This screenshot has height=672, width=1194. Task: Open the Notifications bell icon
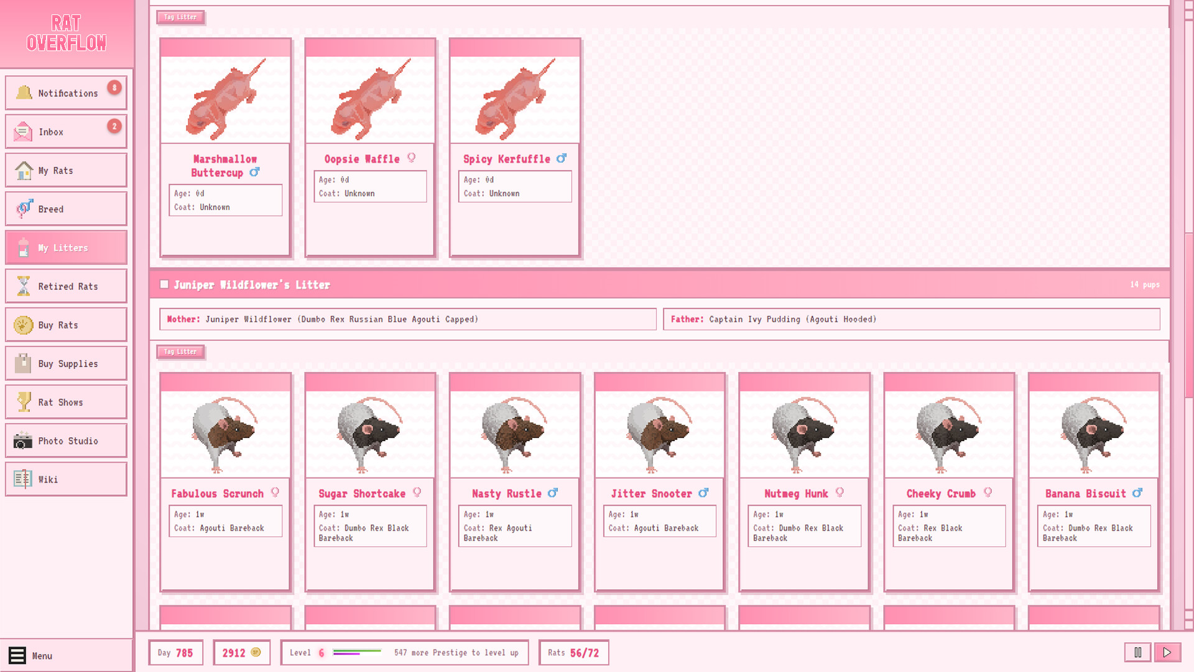[x=23, y=91]
